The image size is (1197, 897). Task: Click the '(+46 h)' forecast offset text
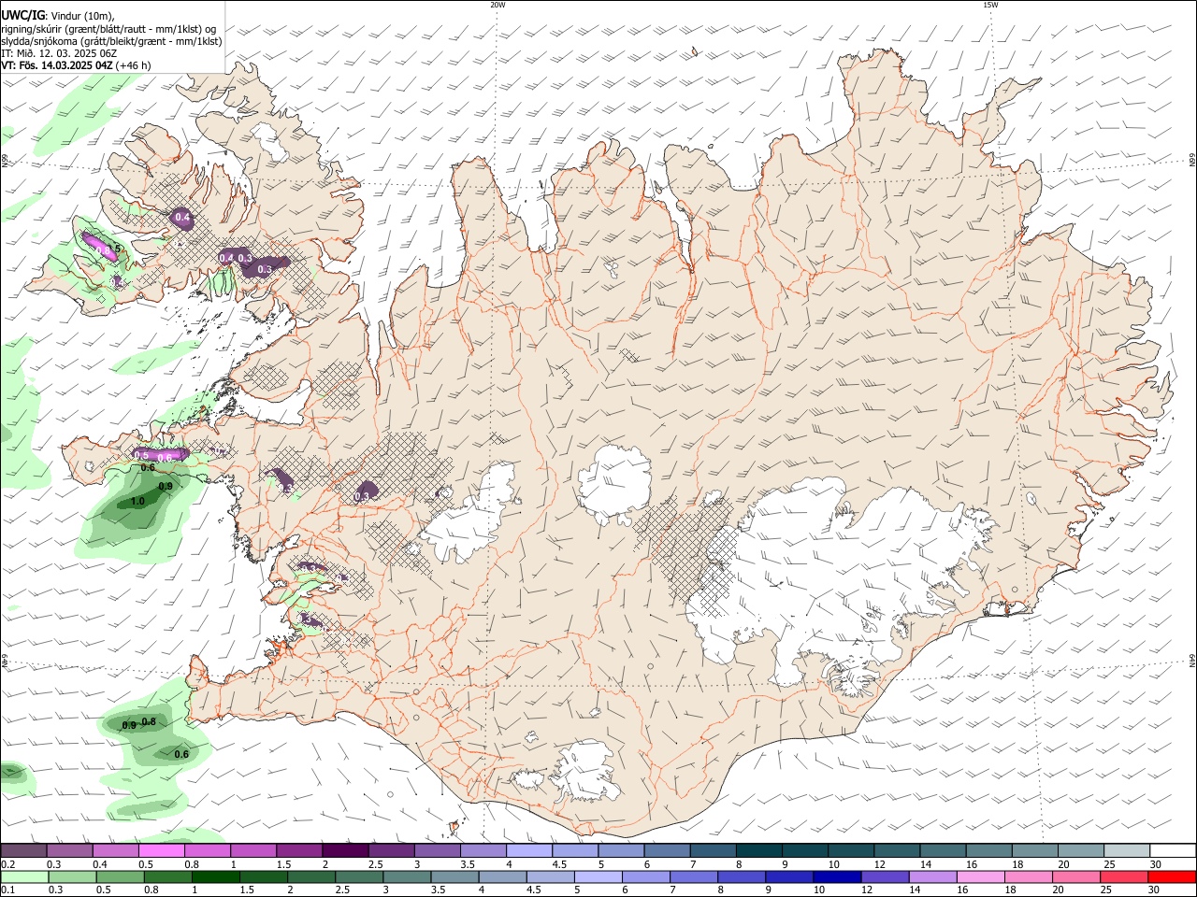pyautogui.click(x=134, y=65)
